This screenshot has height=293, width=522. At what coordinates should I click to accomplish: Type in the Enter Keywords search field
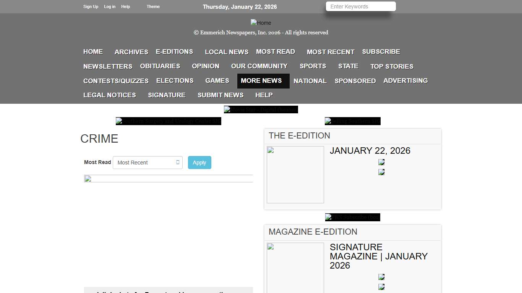[x=360, y=6]
